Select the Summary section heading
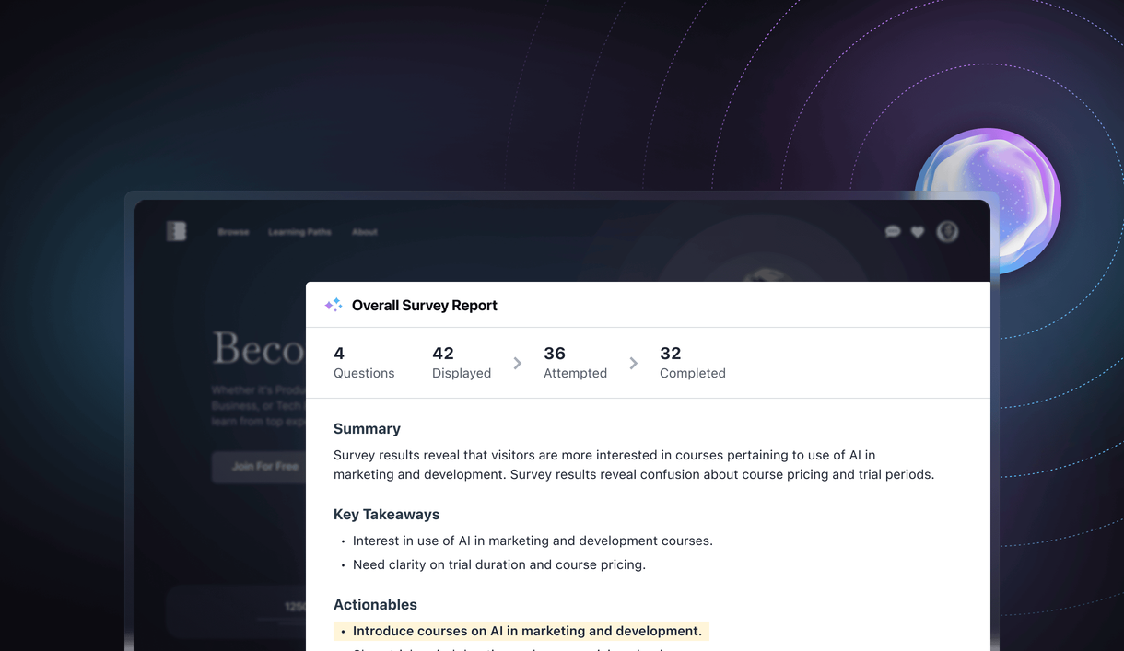 367,428
